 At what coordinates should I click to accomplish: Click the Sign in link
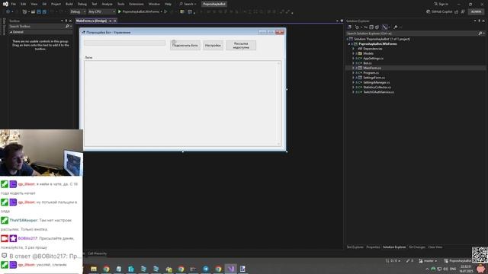point(441,4)
